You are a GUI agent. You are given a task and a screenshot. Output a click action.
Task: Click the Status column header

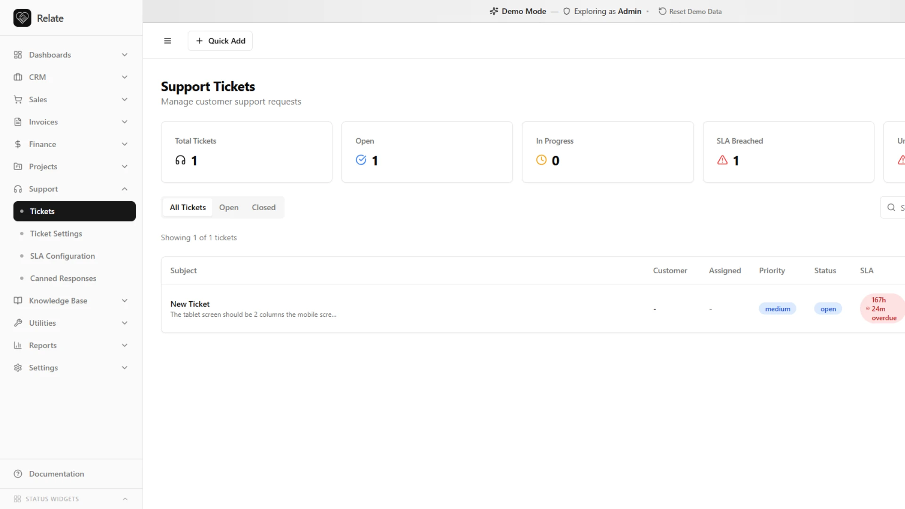pos(825,271)
